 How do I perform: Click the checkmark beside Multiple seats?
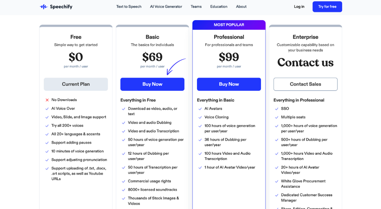click(277, 117)
